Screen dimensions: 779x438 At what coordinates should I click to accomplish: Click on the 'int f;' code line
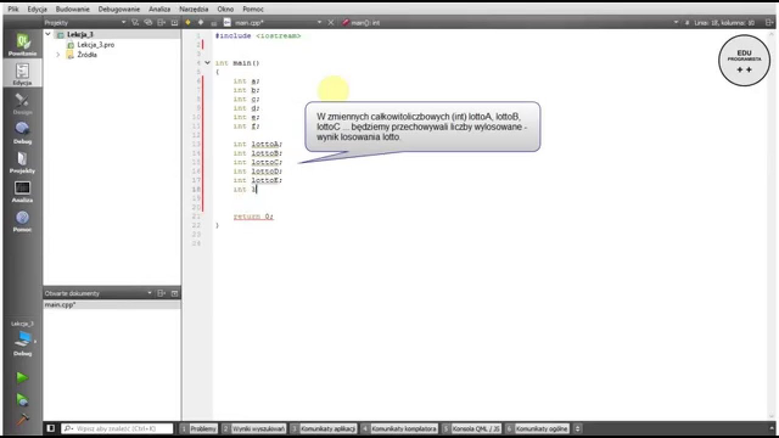pyautogui.click(x=246, y=126)
